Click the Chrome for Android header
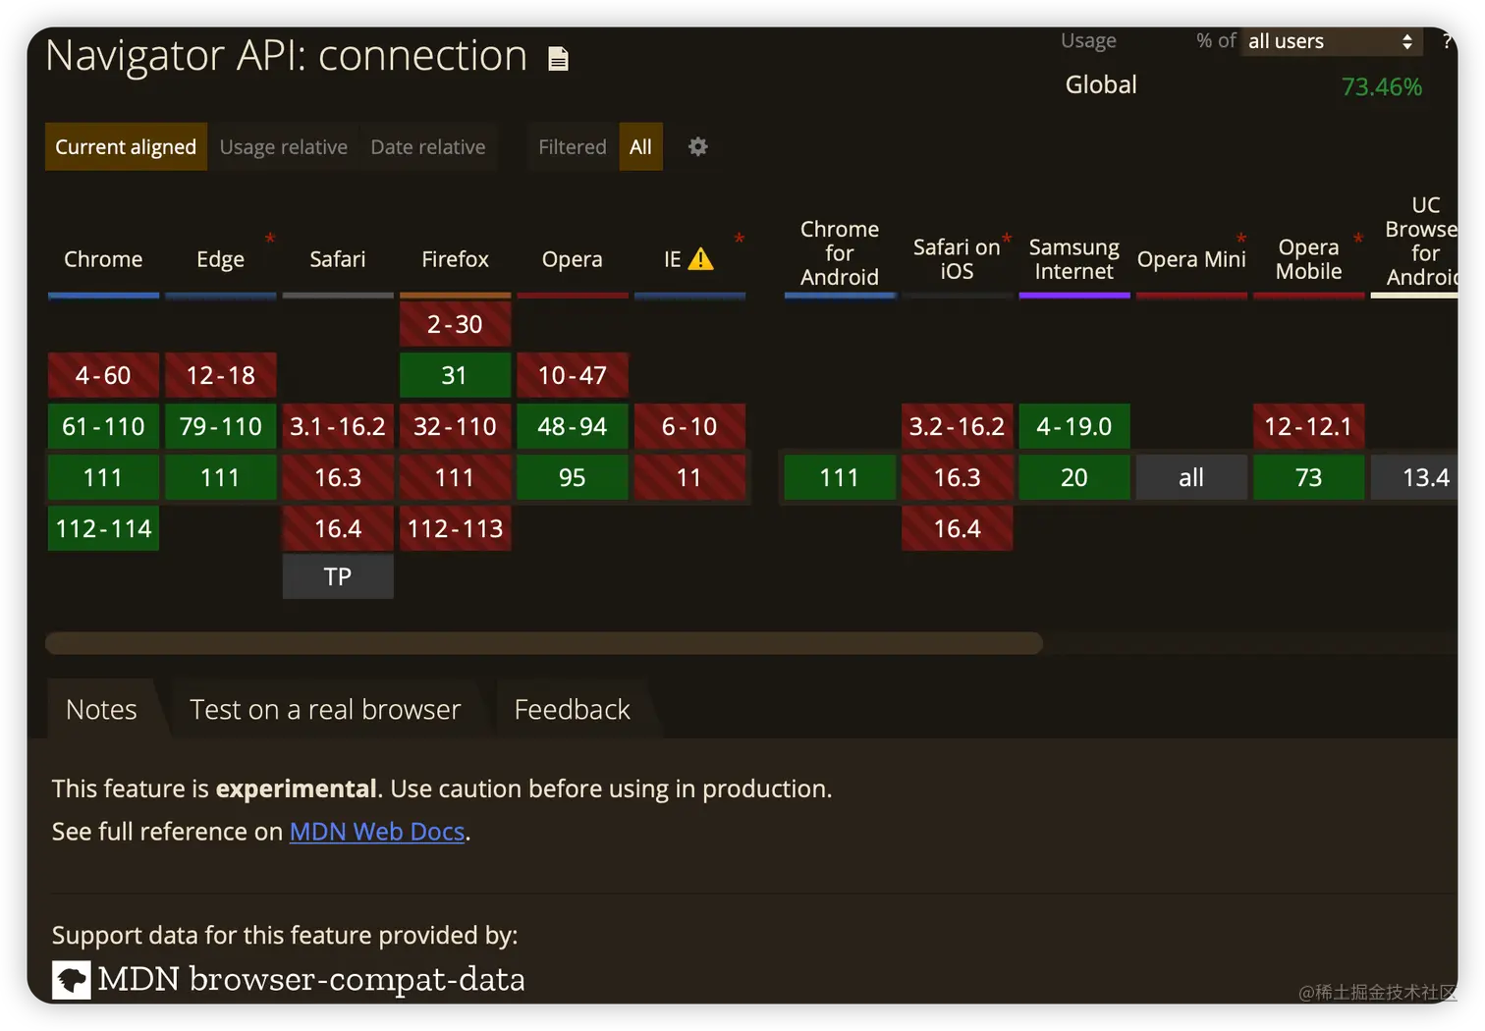Viewport: 1485px width, 1031px height. (x=840, y=253)
